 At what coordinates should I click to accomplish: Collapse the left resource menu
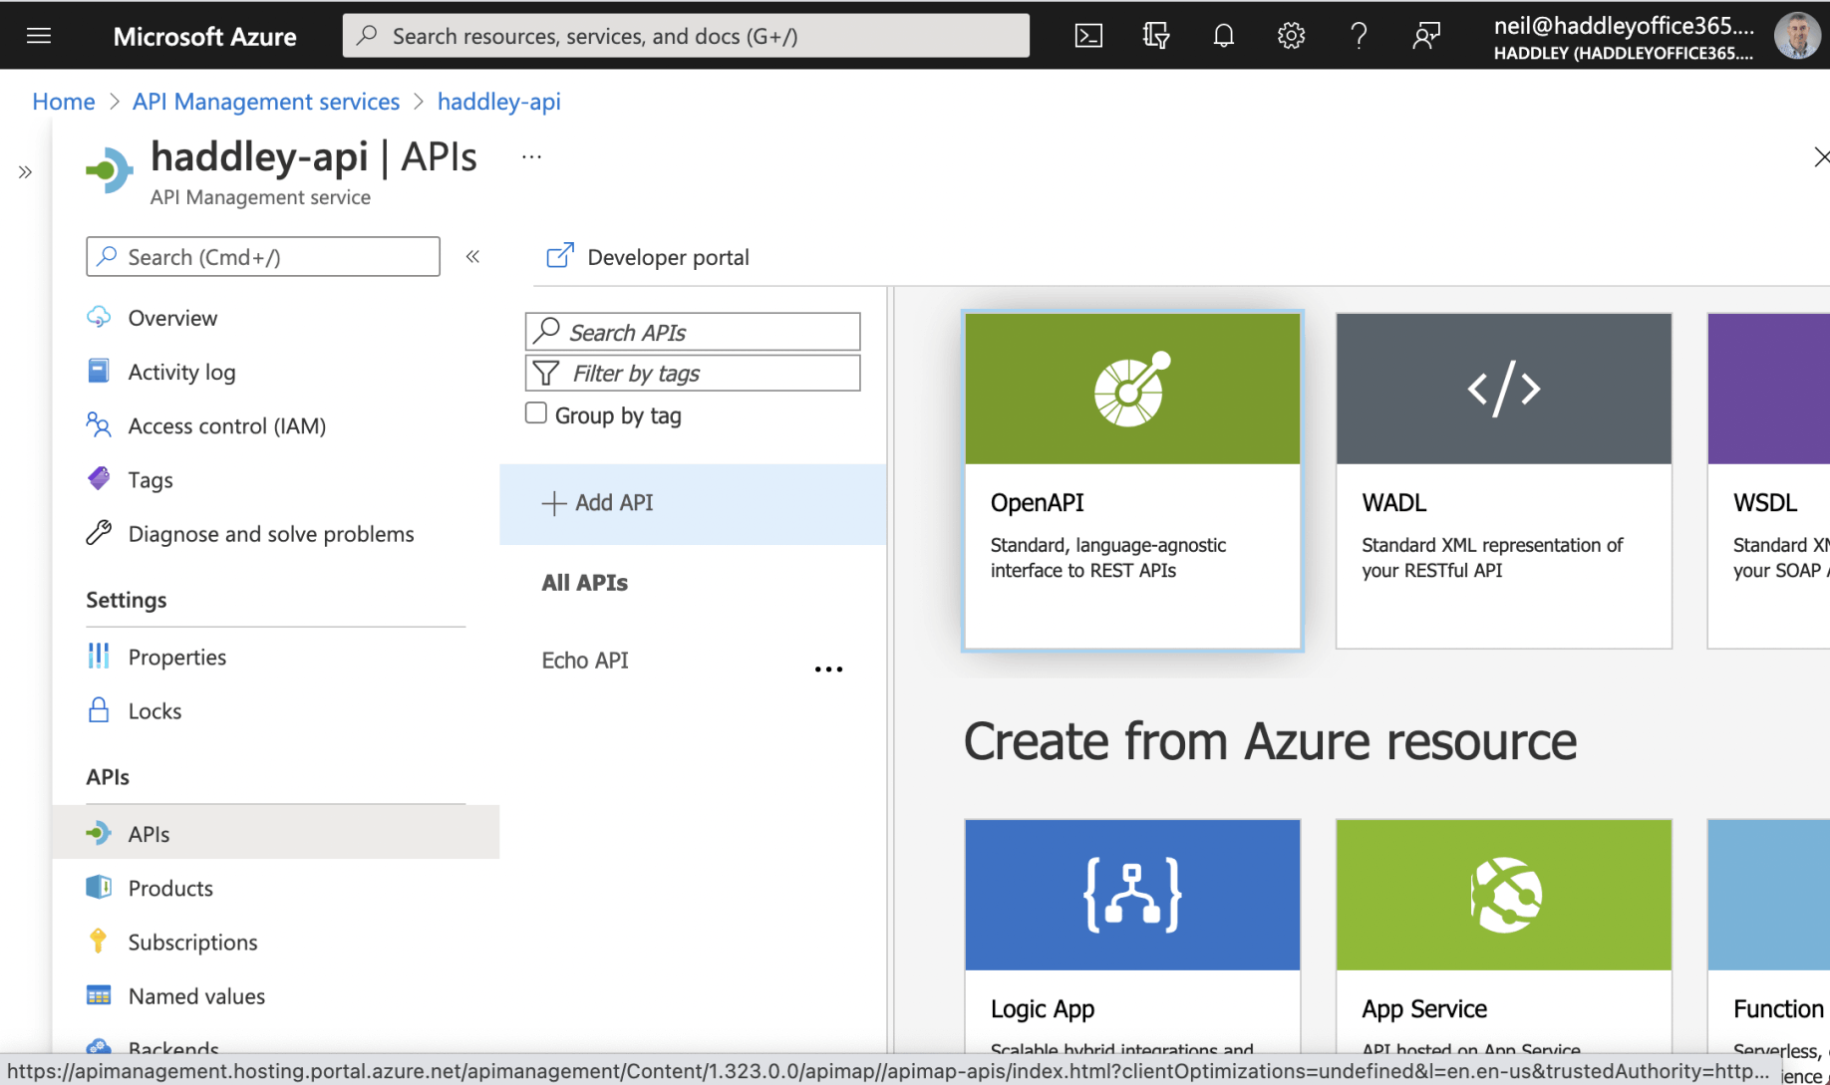tap(472, 257)
